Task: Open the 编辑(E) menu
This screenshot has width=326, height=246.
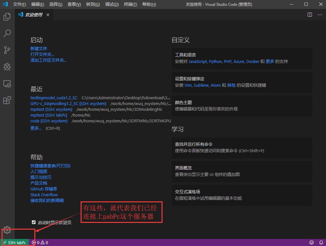Action: (x=38, y=4)
